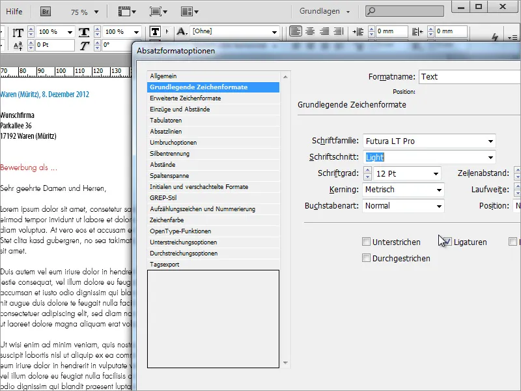Open the Grundlagen workspace switcher
This screenshot has width=521, height=391.
coord(324,11)
